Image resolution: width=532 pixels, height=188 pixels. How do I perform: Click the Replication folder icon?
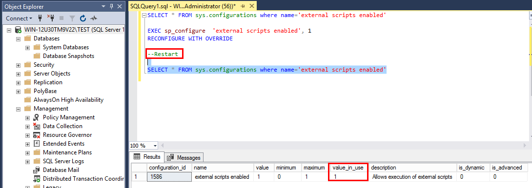(27, 82)
